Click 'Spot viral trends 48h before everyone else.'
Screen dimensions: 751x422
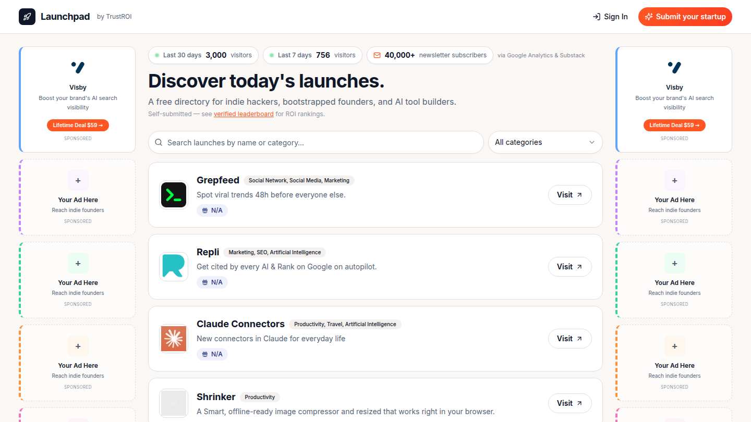coord(271,195)
